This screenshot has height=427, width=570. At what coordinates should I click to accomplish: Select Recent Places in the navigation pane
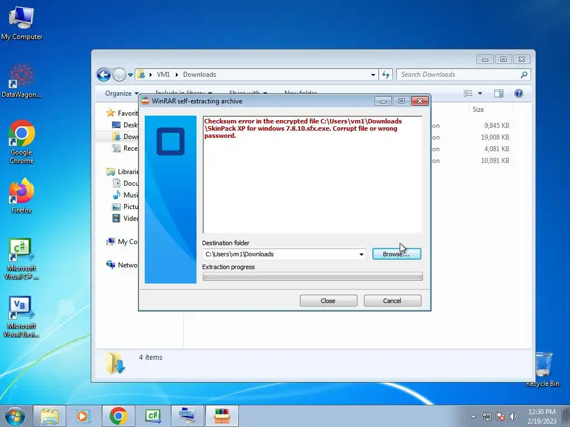[125, 148]
